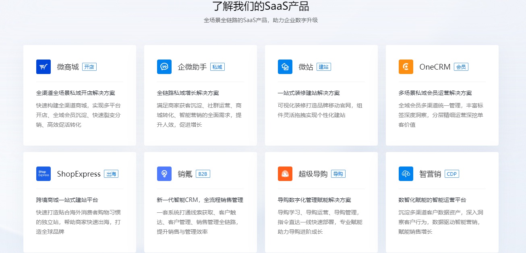Click the 会员 tag next to OneCRM
This screenshot has width=526, height=253.
click(461, 67)
